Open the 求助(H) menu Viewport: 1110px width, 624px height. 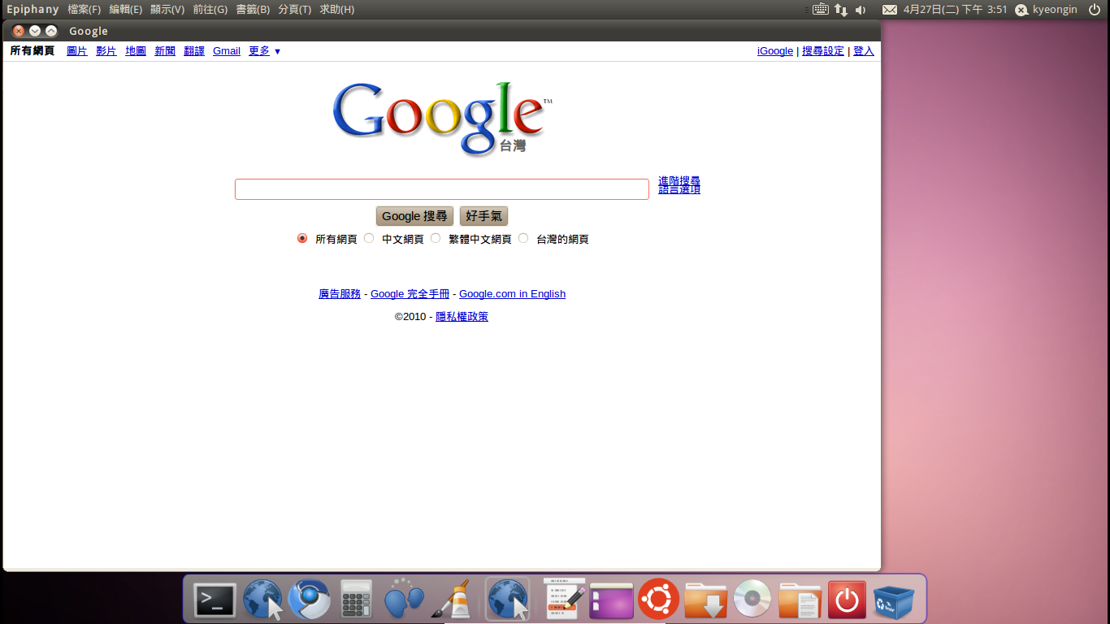(x=336, y=10)
